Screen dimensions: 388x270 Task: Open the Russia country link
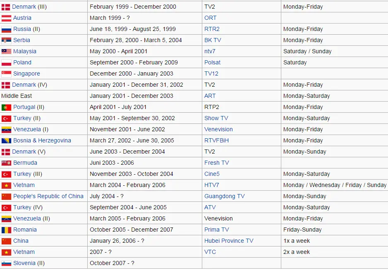click(x=22, y=29)
